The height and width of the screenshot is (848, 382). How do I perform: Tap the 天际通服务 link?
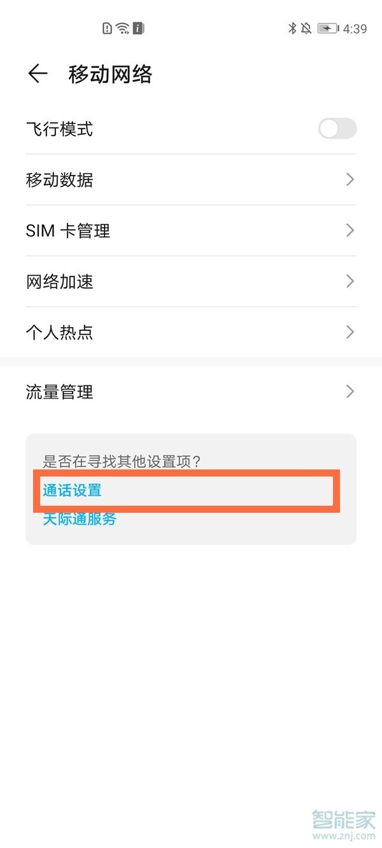(79, 519)
